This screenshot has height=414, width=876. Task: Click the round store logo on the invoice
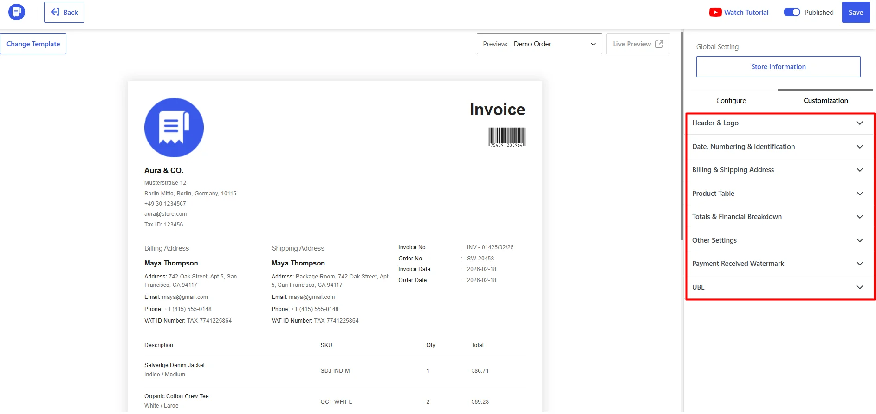174,128
